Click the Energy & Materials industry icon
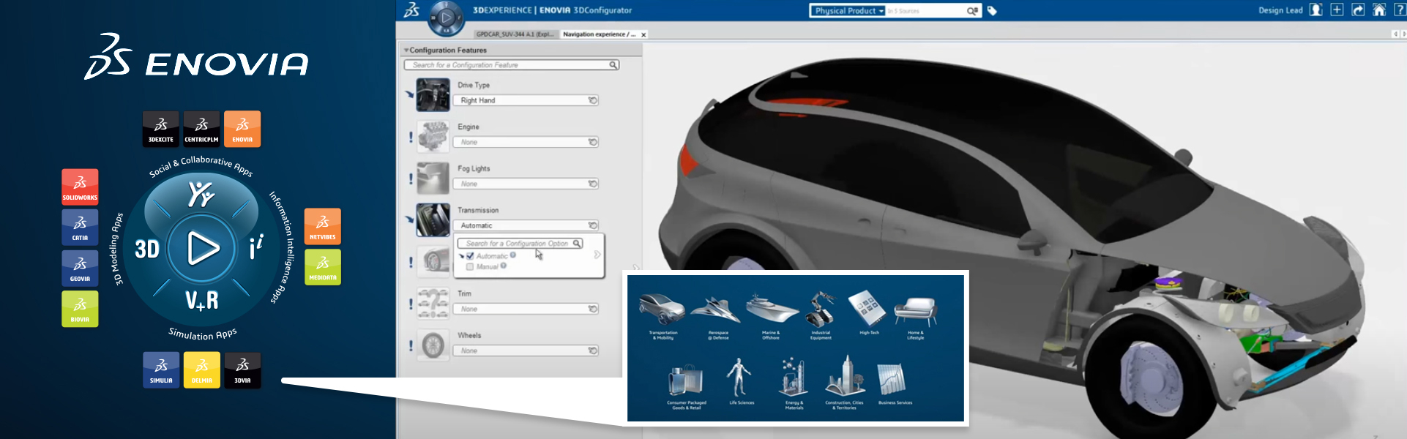The width and height of the screenshot is (1407, 439). tap(794, 377)
